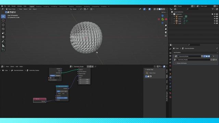Select the Scale tool
The width and height of the screenshot is (219, 123).
coord(3,33)
